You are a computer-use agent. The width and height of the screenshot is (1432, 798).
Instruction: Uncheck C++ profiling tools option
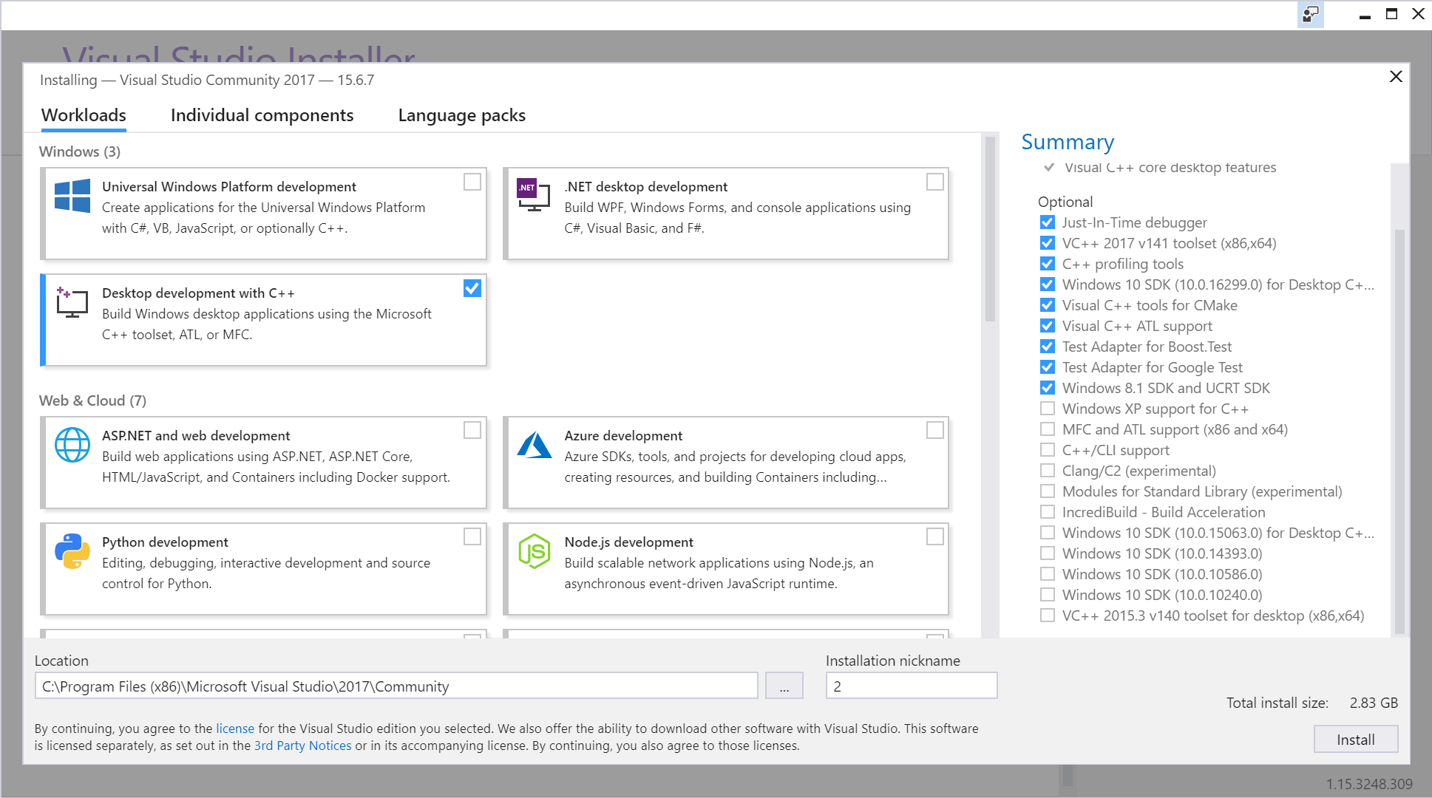1047,264
